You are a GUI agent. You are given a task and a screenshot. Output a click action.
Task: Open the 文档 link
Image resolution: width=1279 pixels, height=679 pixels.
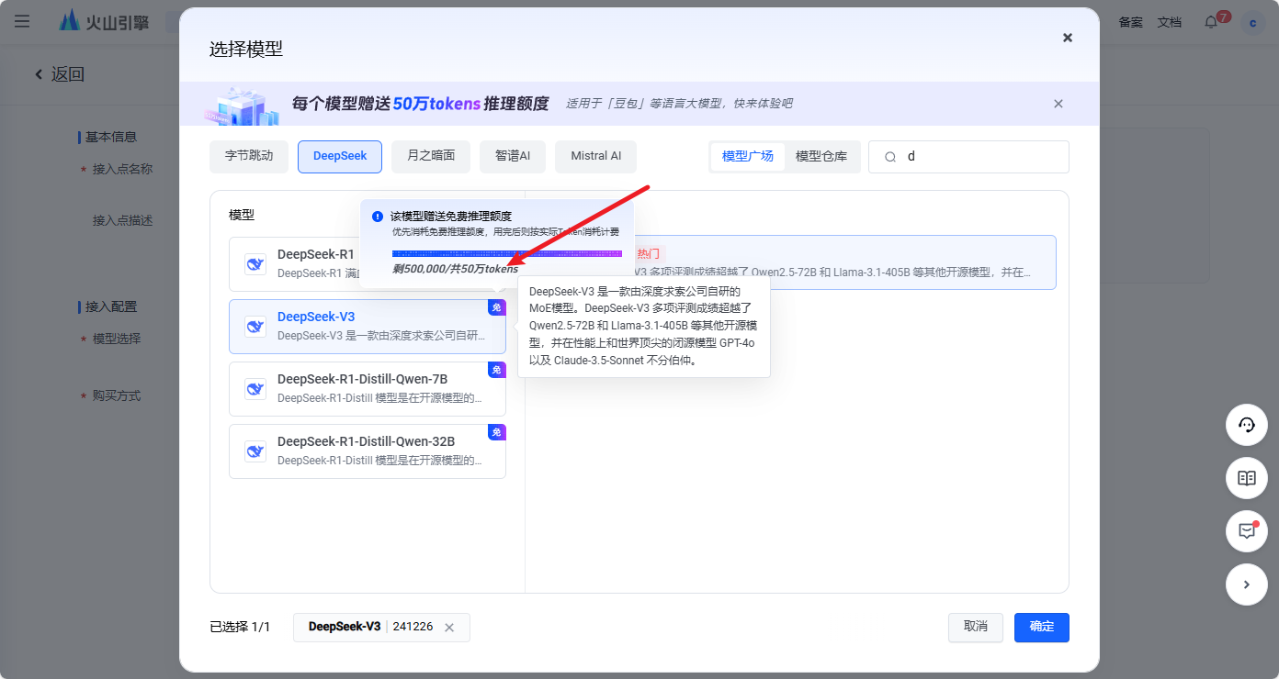point(1170,22)
